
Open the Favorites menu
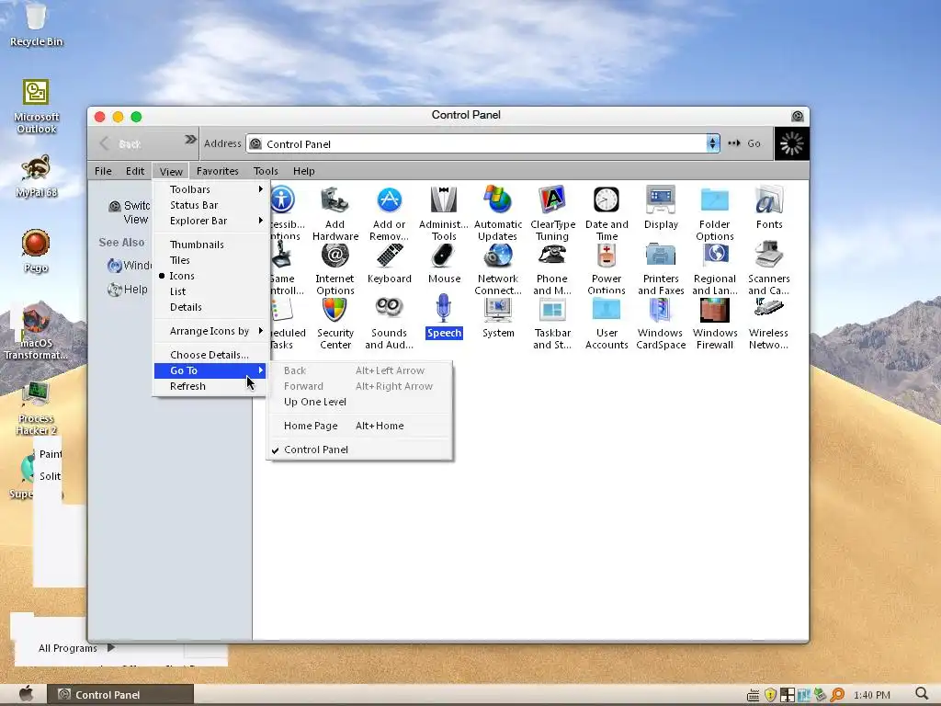coord(217,171)
